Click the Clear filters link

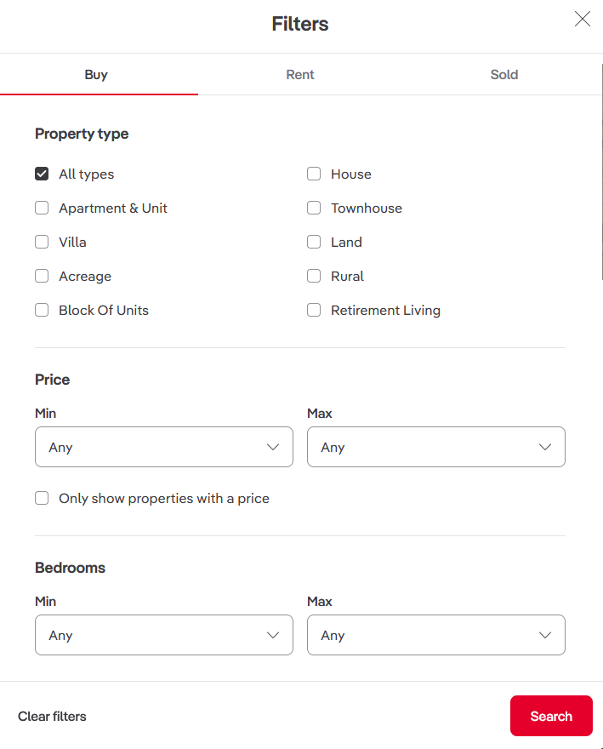click(52, 717)
